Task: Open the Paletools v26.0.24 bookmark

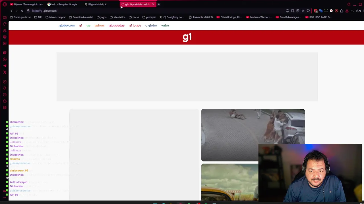Action: tap(201, 17)
